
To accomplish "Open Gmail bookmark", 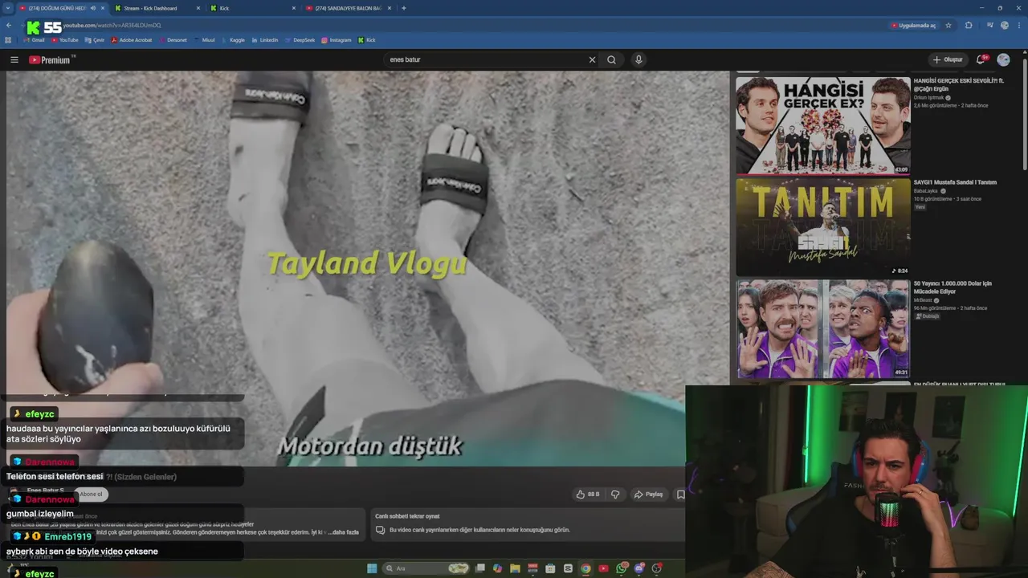I will tap(34, 39).
